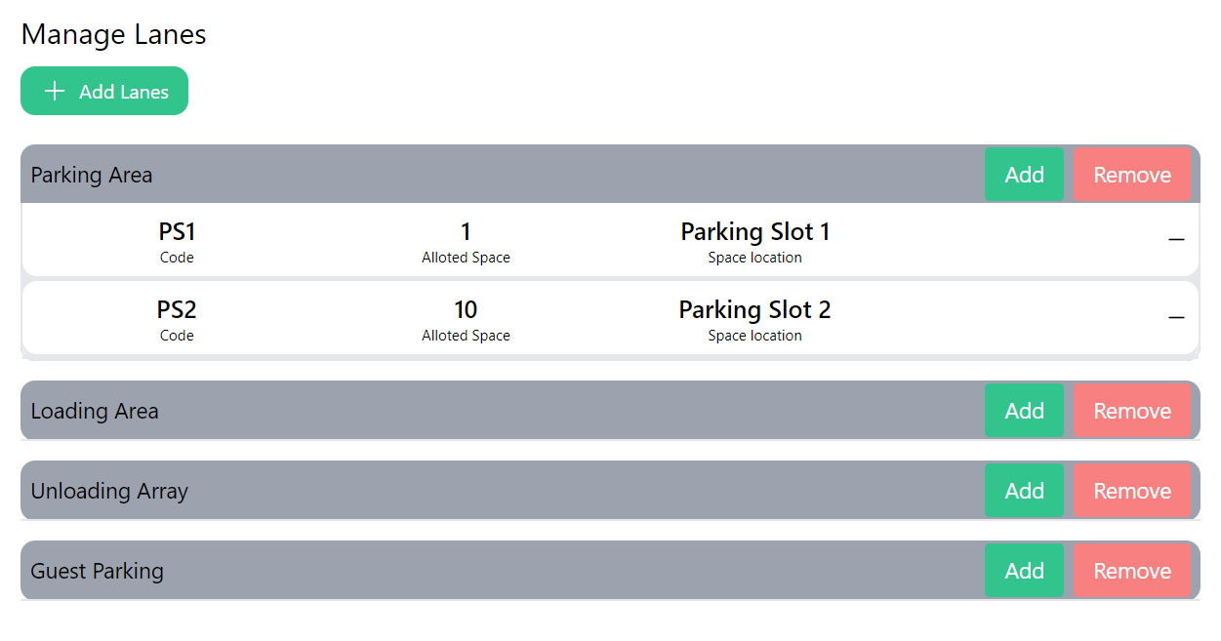Remove the Guest Parking group

coord(1131,571)
